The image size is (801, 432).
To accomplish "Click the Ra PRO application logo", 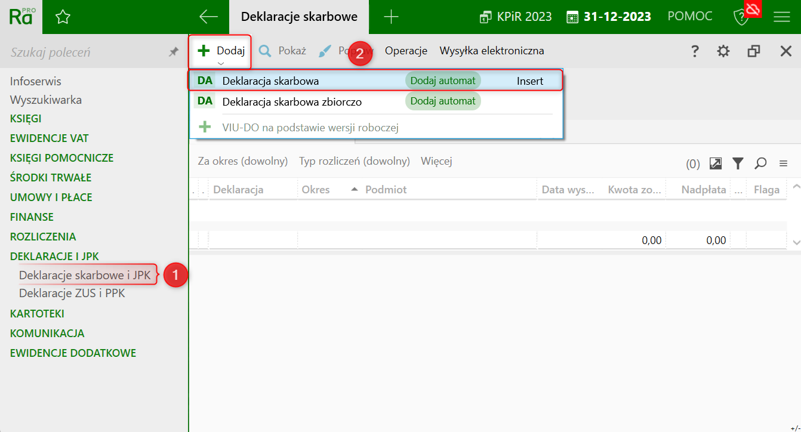I will click(x=22, y=17).
